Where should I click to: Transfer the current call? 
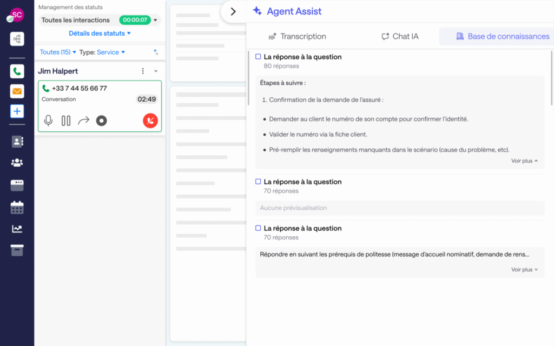tap(83, 121)
